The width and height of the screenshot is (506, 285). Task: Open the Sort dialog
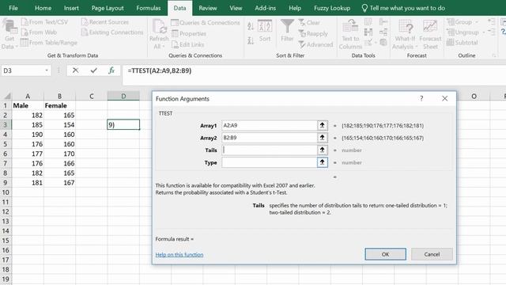[x=265, y=31]
